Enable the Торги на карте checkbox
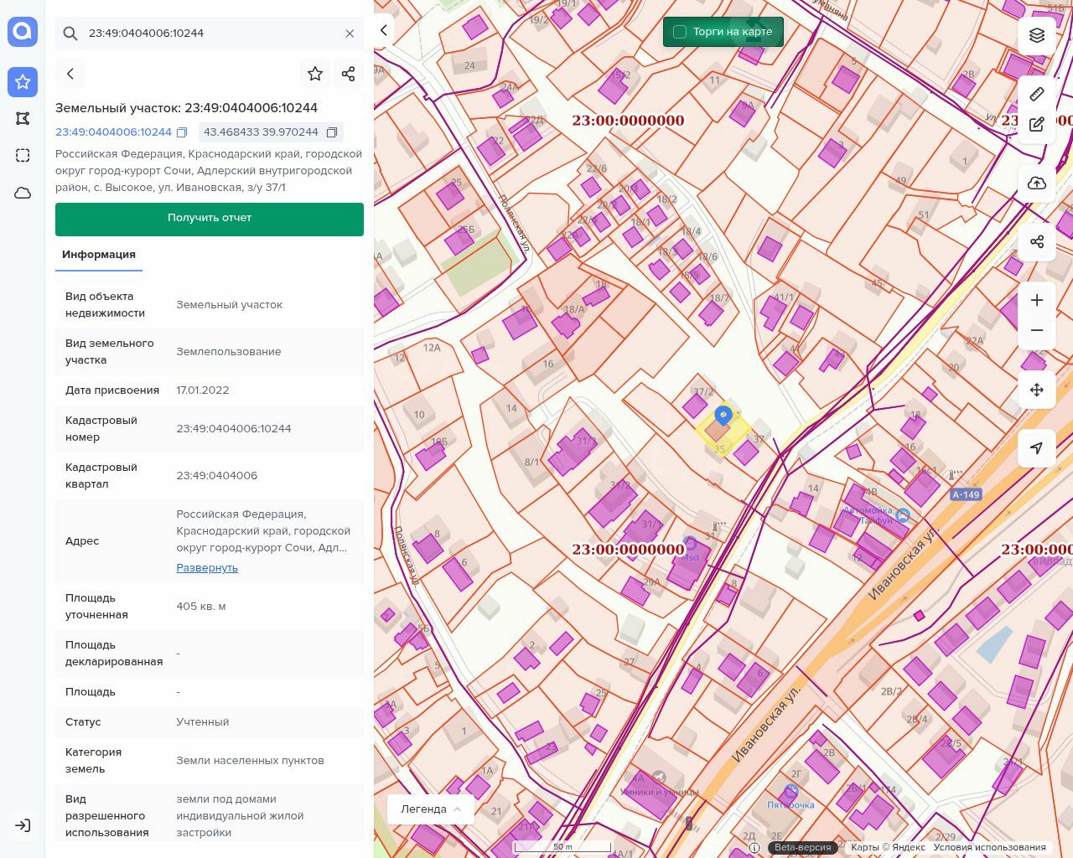Screen dimensions: 1073x858 (x=680, y=32)
